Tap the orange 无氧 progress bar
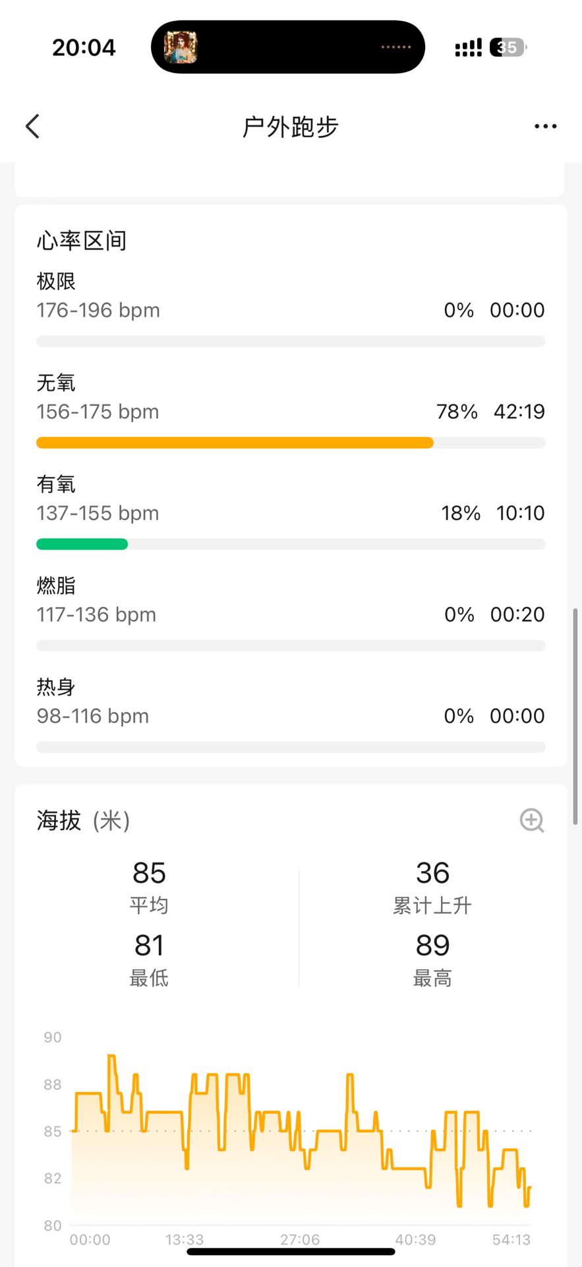This screenshot has height=1267, width=582. tap(235, 443)
